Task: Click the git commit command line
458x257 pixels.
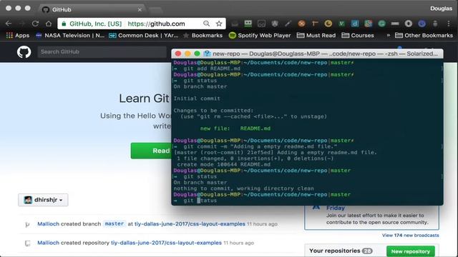Action: 255,146
